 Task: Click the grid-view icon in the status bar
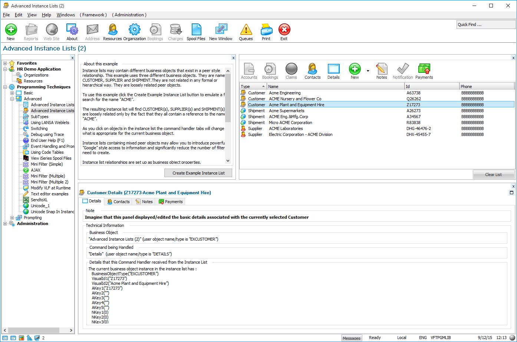13,338
